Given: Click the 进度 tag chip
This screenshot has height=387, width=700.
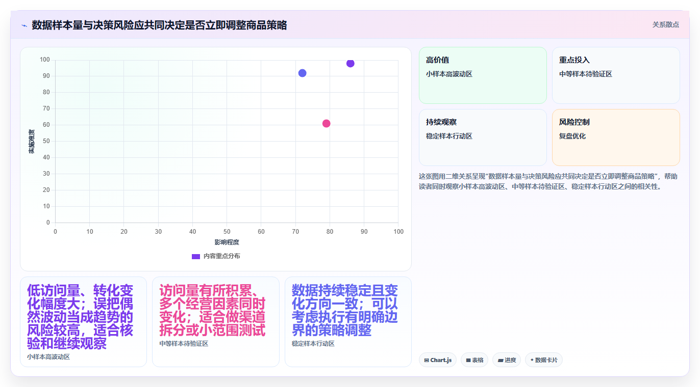Looking at the screenshot, I should click(506, 360).
